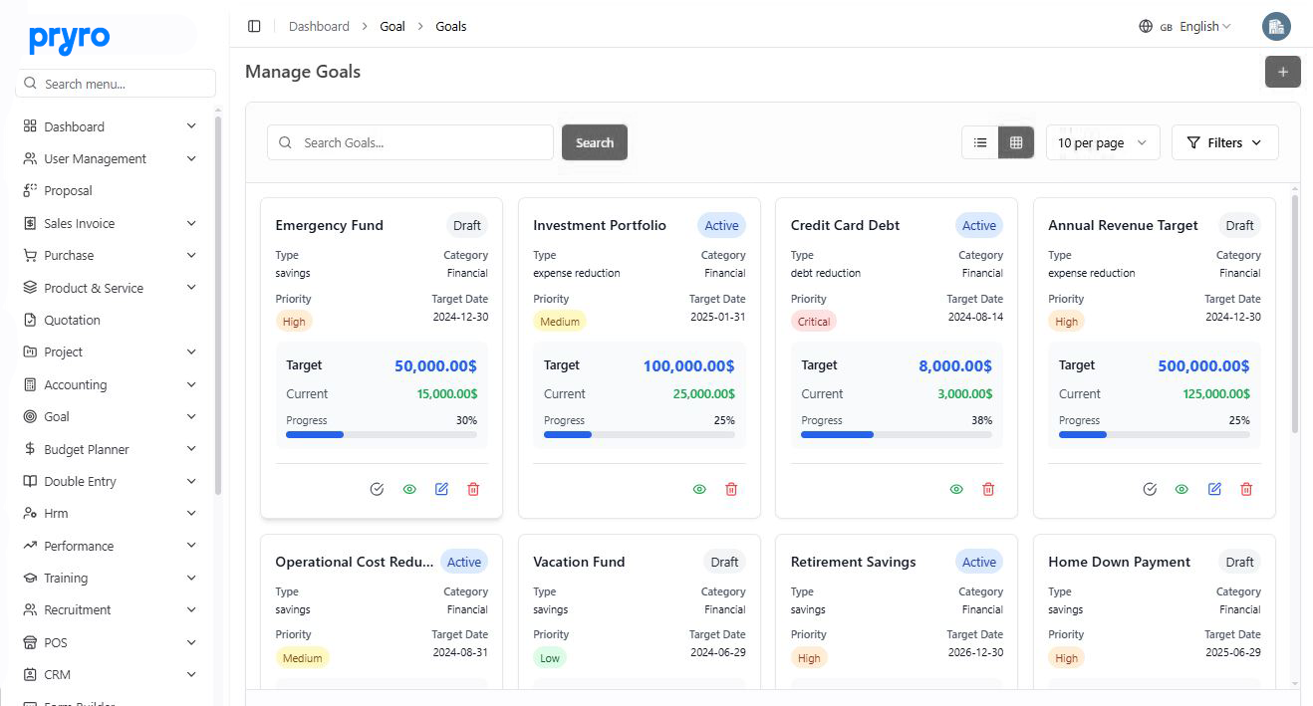The image size is (1313, 706).
Task: Edit the Emergency Fund goal
Action: pos(441,489)
